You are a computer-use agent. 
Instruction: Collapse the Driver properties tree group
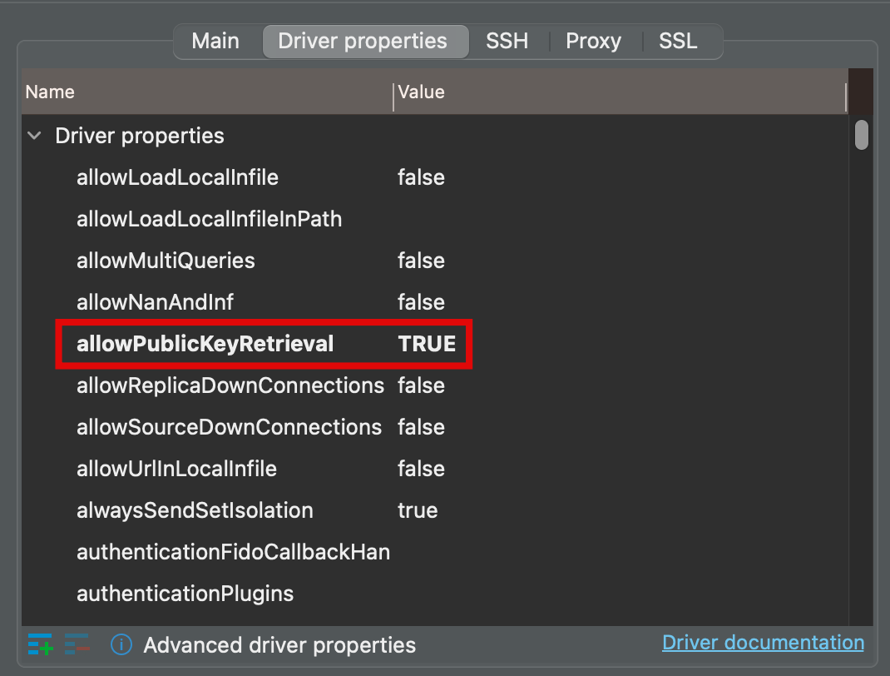click(35, 136)
